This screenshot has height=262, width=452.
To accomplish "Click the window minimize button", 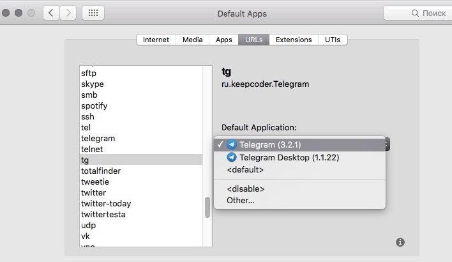I will coord(19,13).
